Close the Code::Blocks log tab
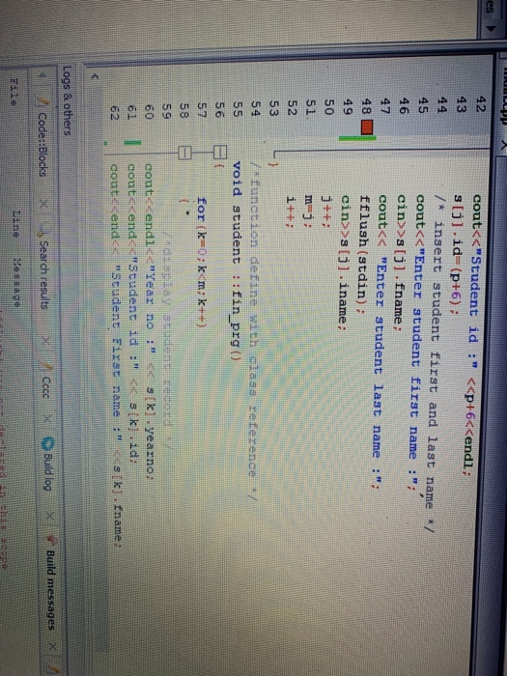 click(x=42, y=203)
